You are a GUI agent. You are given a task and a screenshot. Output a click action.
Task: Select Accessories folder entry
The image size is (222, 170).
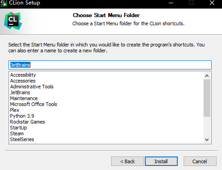pos(23,81)
